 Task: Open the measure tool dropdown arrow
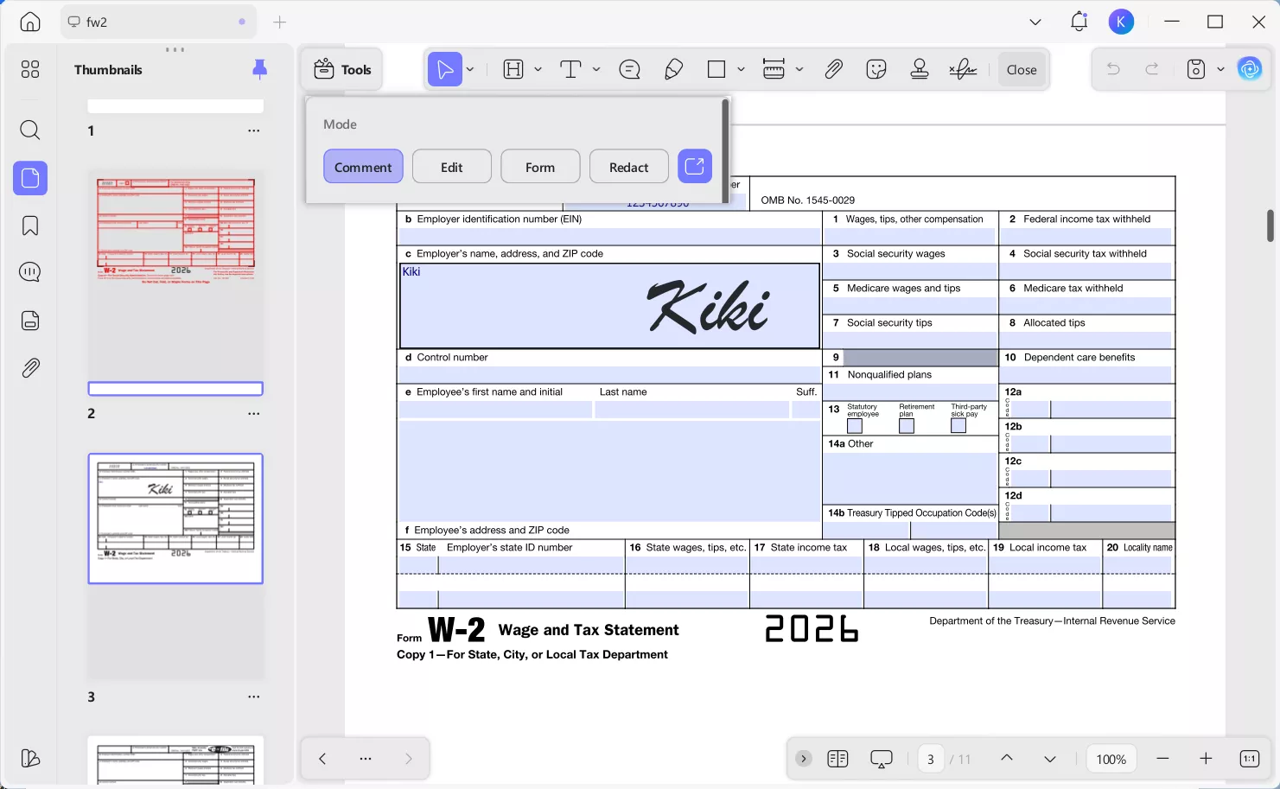799,70
